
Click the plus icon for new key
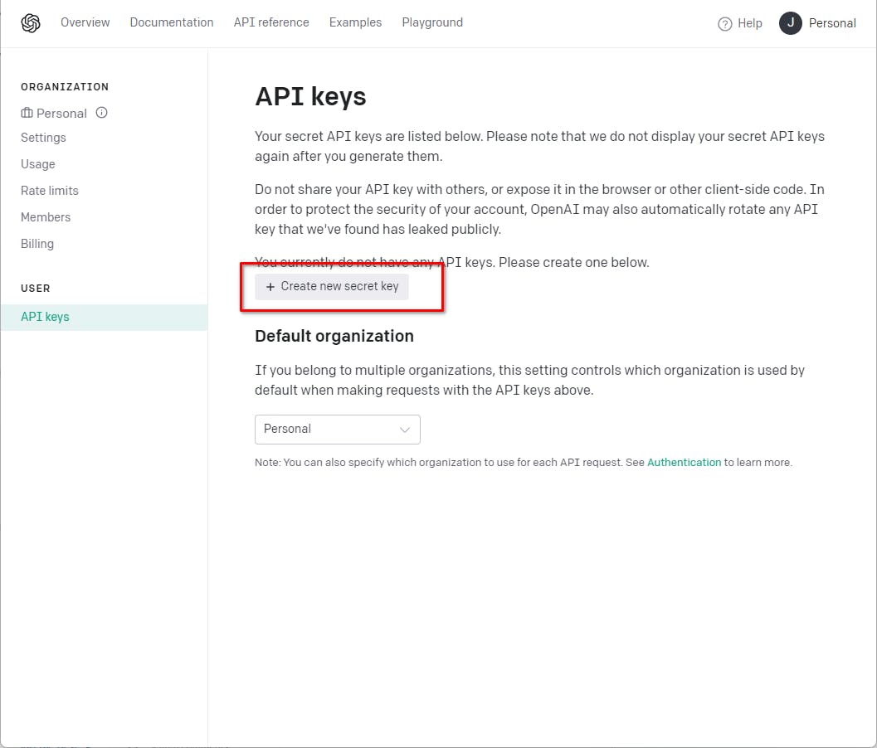pos(270,287)
